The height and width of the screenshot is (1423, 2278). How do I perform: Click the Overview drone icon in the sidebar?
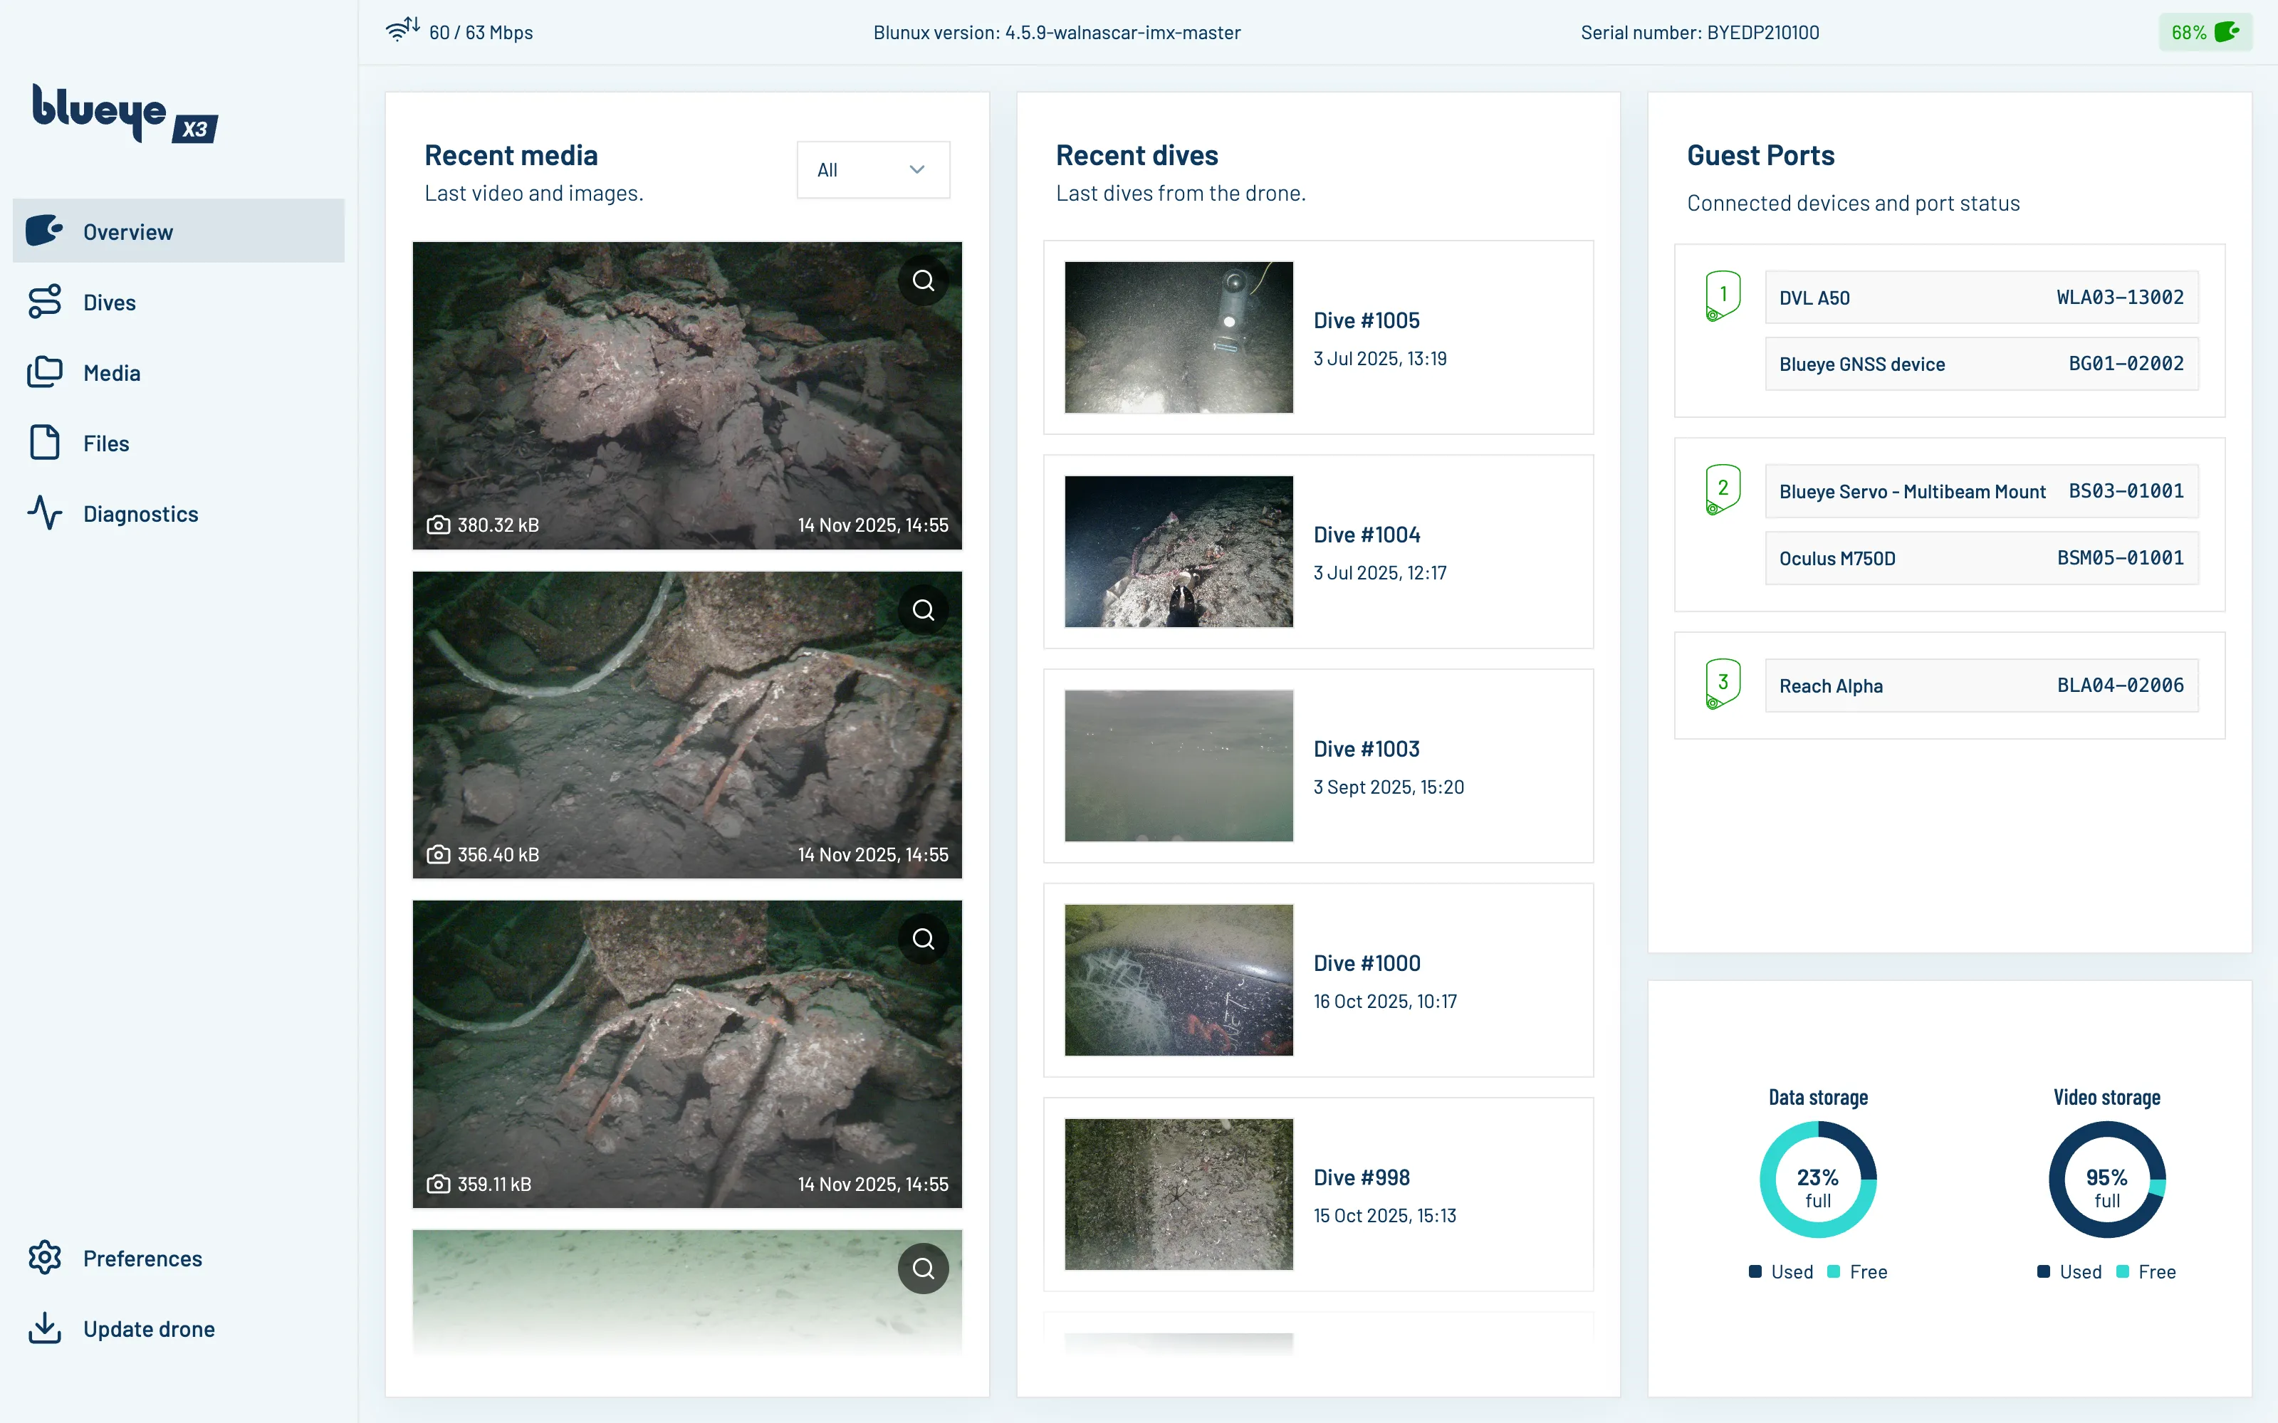click(44, 231)
